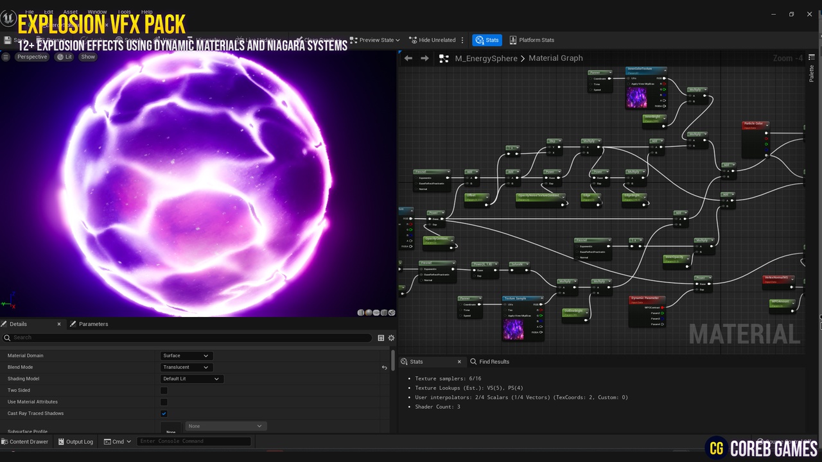This screenshot has height=462, width=822.
Task: Click the Subsurface Profile None thumbnail
Action: (171, 429)
